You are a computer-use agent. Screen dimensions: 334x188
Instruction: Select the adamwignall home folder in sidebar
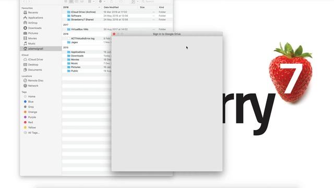click(41, 49)
